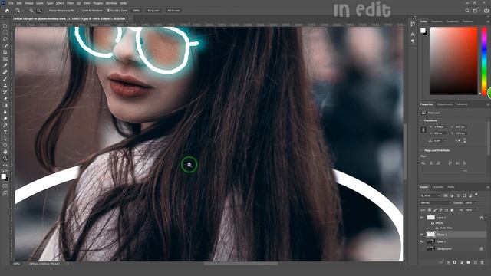Collapse the Transform section in Properties
The height and width of the screenshot is (276, 491).
pyautogui.click(x=421, y=120)
